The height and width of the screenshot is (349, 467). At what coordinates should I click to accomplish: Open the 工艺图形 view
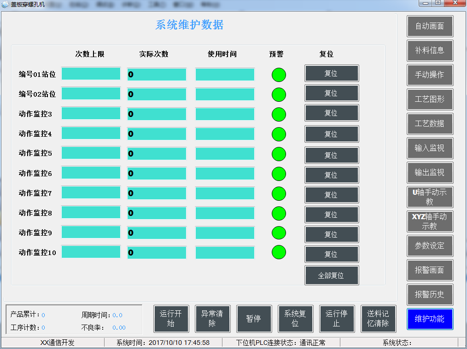pyautogui.click(x=430, y=99)
